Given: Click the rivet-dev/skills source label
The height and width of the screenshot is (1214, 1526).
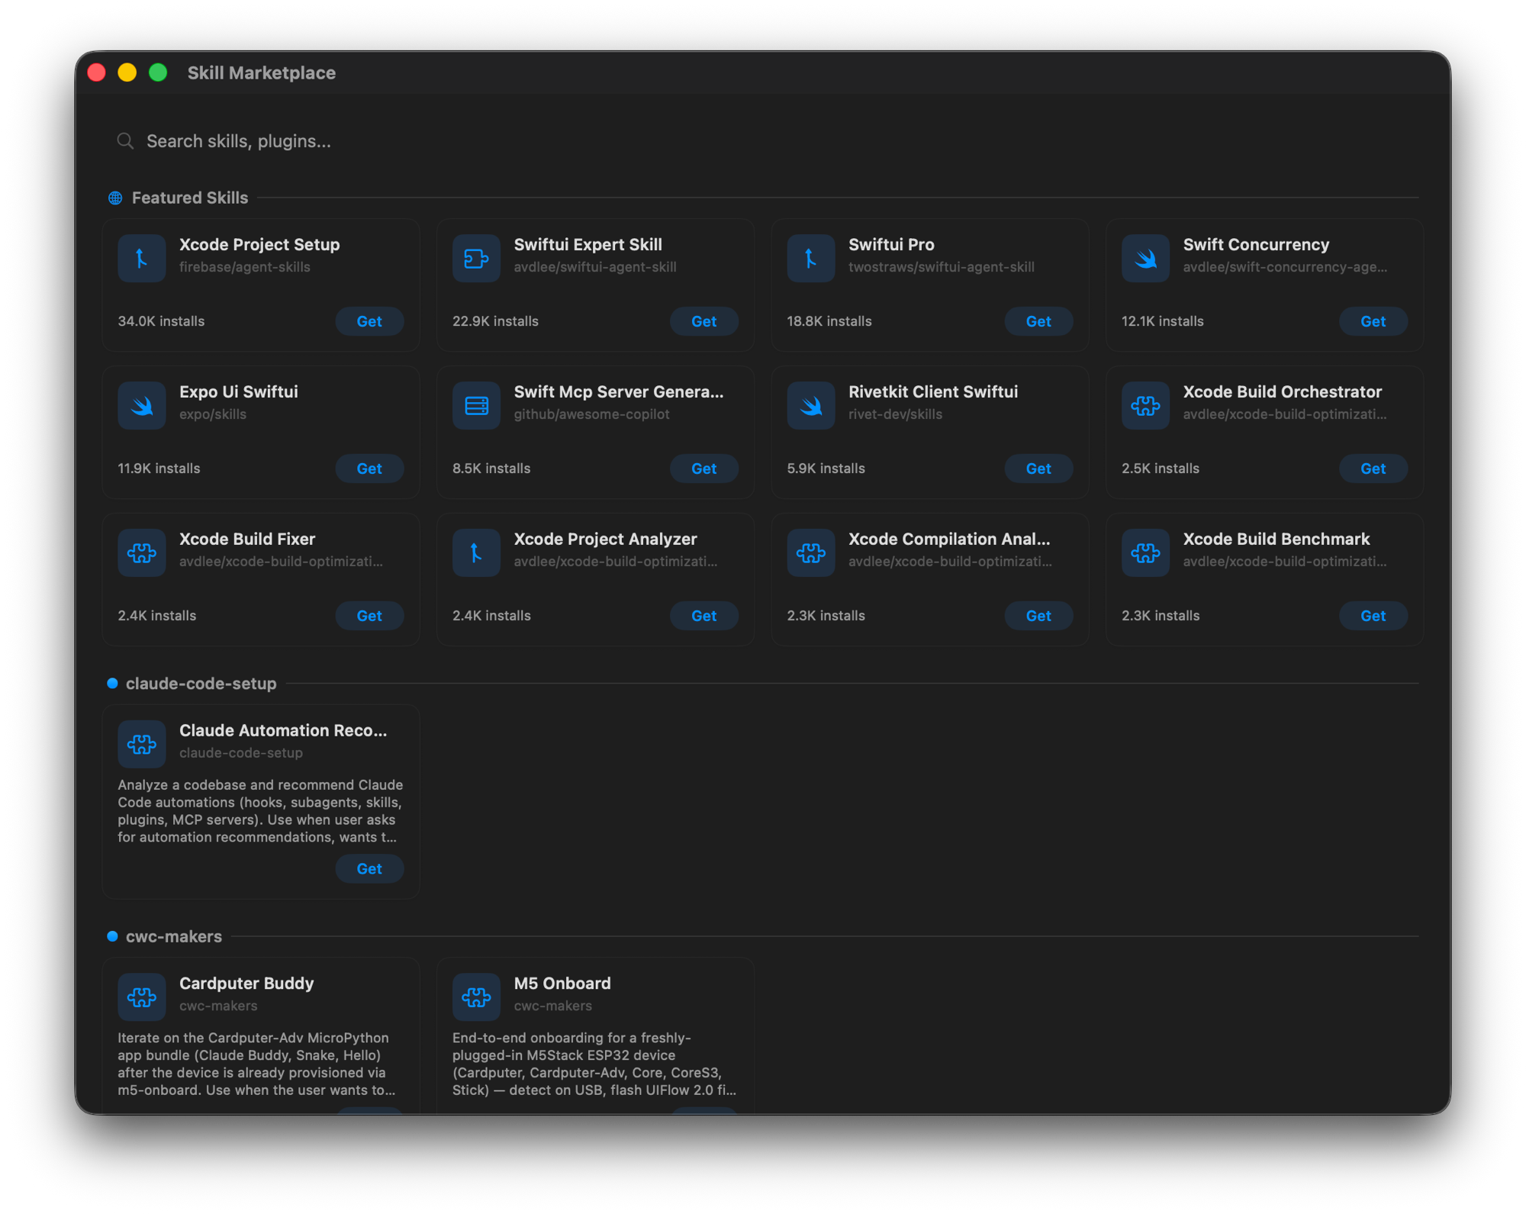Looking at the screenshot, I should click(x=895, y=414).
